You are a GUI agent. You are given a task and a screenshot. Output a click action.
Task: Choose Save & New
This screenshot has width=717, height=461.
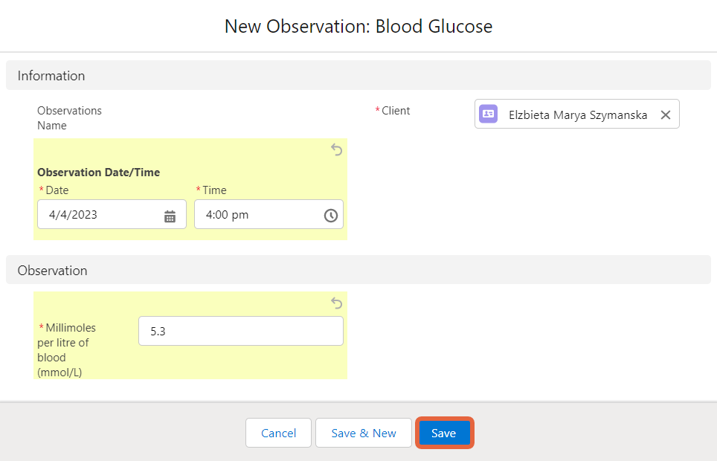[x=364, y=433]
